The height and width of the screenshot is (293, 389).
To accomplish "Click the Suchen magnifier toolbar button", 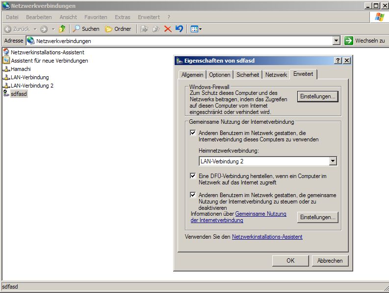I will point(86,29).
